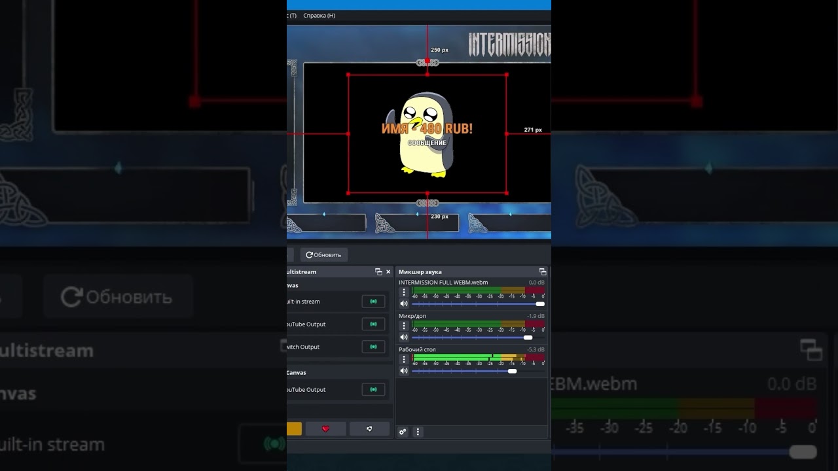Open the Справка (H) menu
Screen dimensions: 838x471
click(x=319, y=16)
